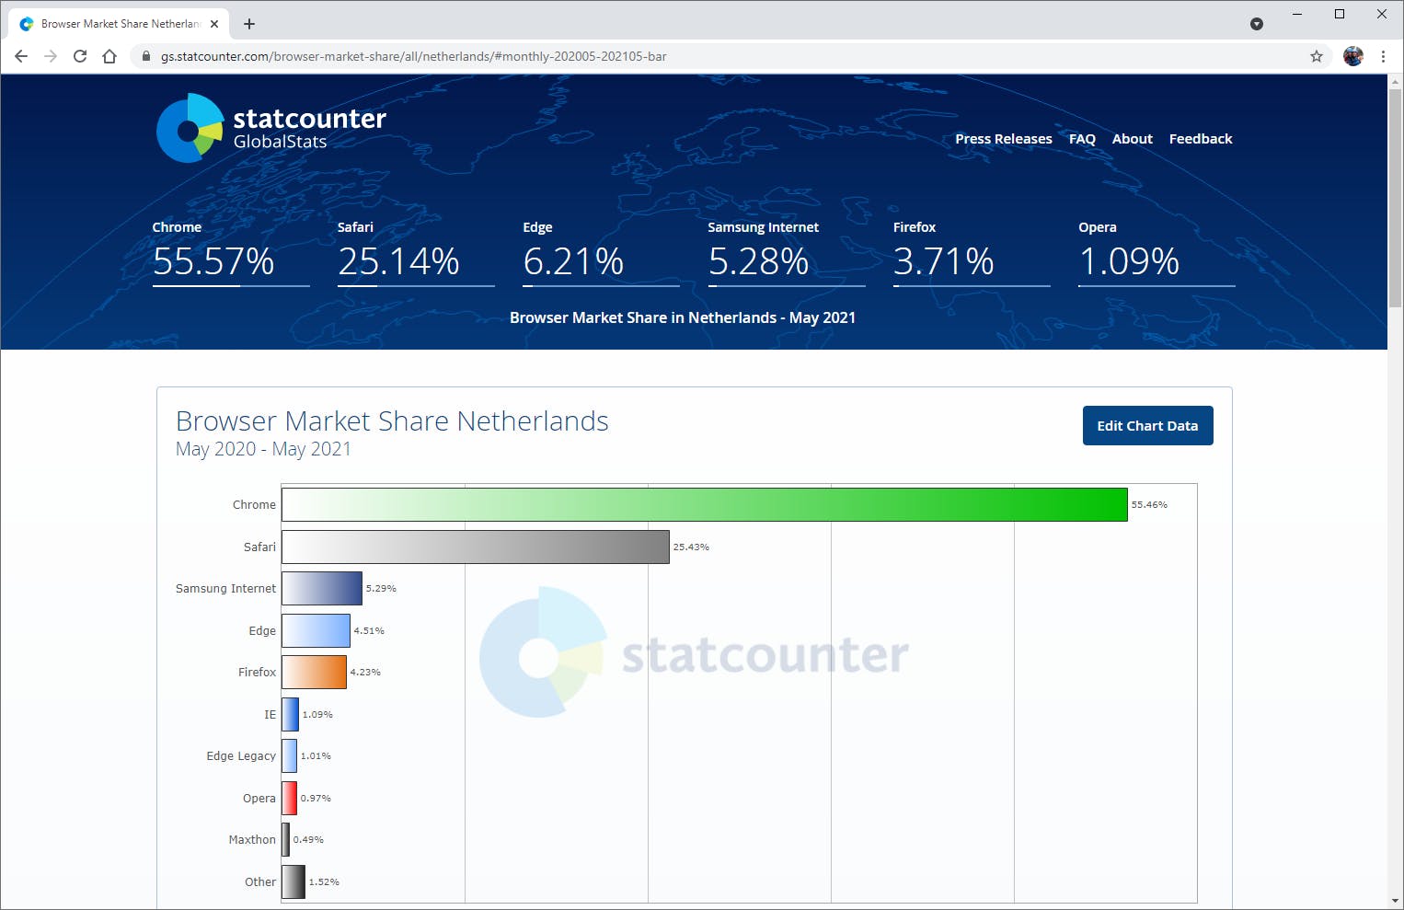Screen dimensions: 1404x910
Task: Click the Safari 25.14% header stat
Action: 416,252
